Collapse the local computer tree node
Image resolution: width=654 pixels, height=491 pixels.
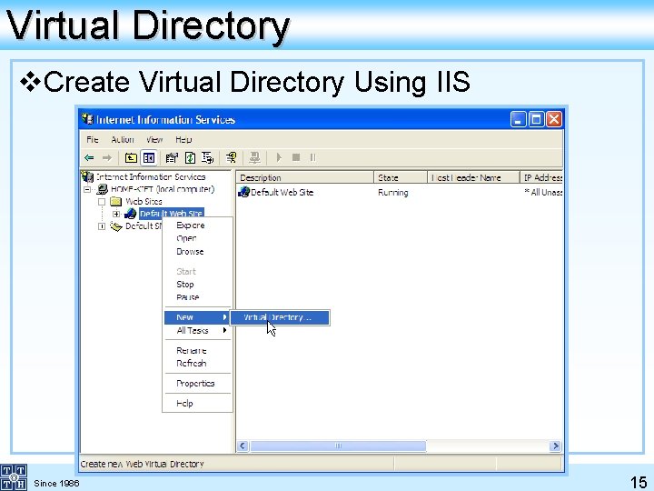(x=87, y=189)
